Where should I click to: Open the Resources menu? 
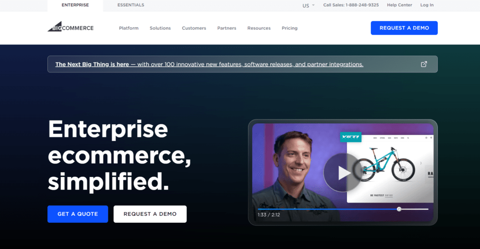pos(259,28)
